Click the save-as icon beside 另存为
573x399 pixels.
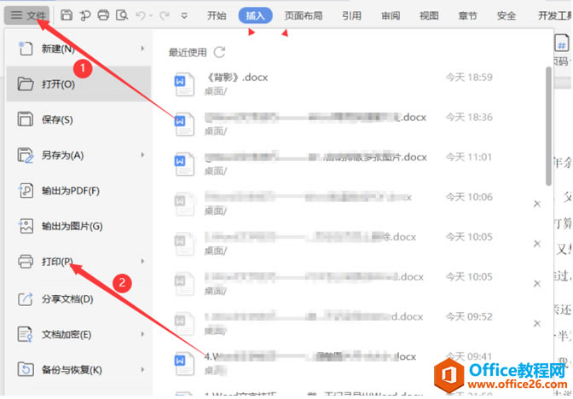[26, 155]
